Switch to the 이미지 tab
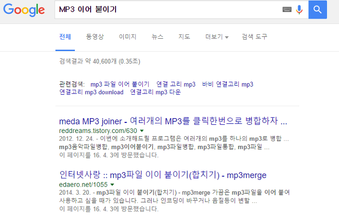339x219 pixels. [x=128, y=37]
